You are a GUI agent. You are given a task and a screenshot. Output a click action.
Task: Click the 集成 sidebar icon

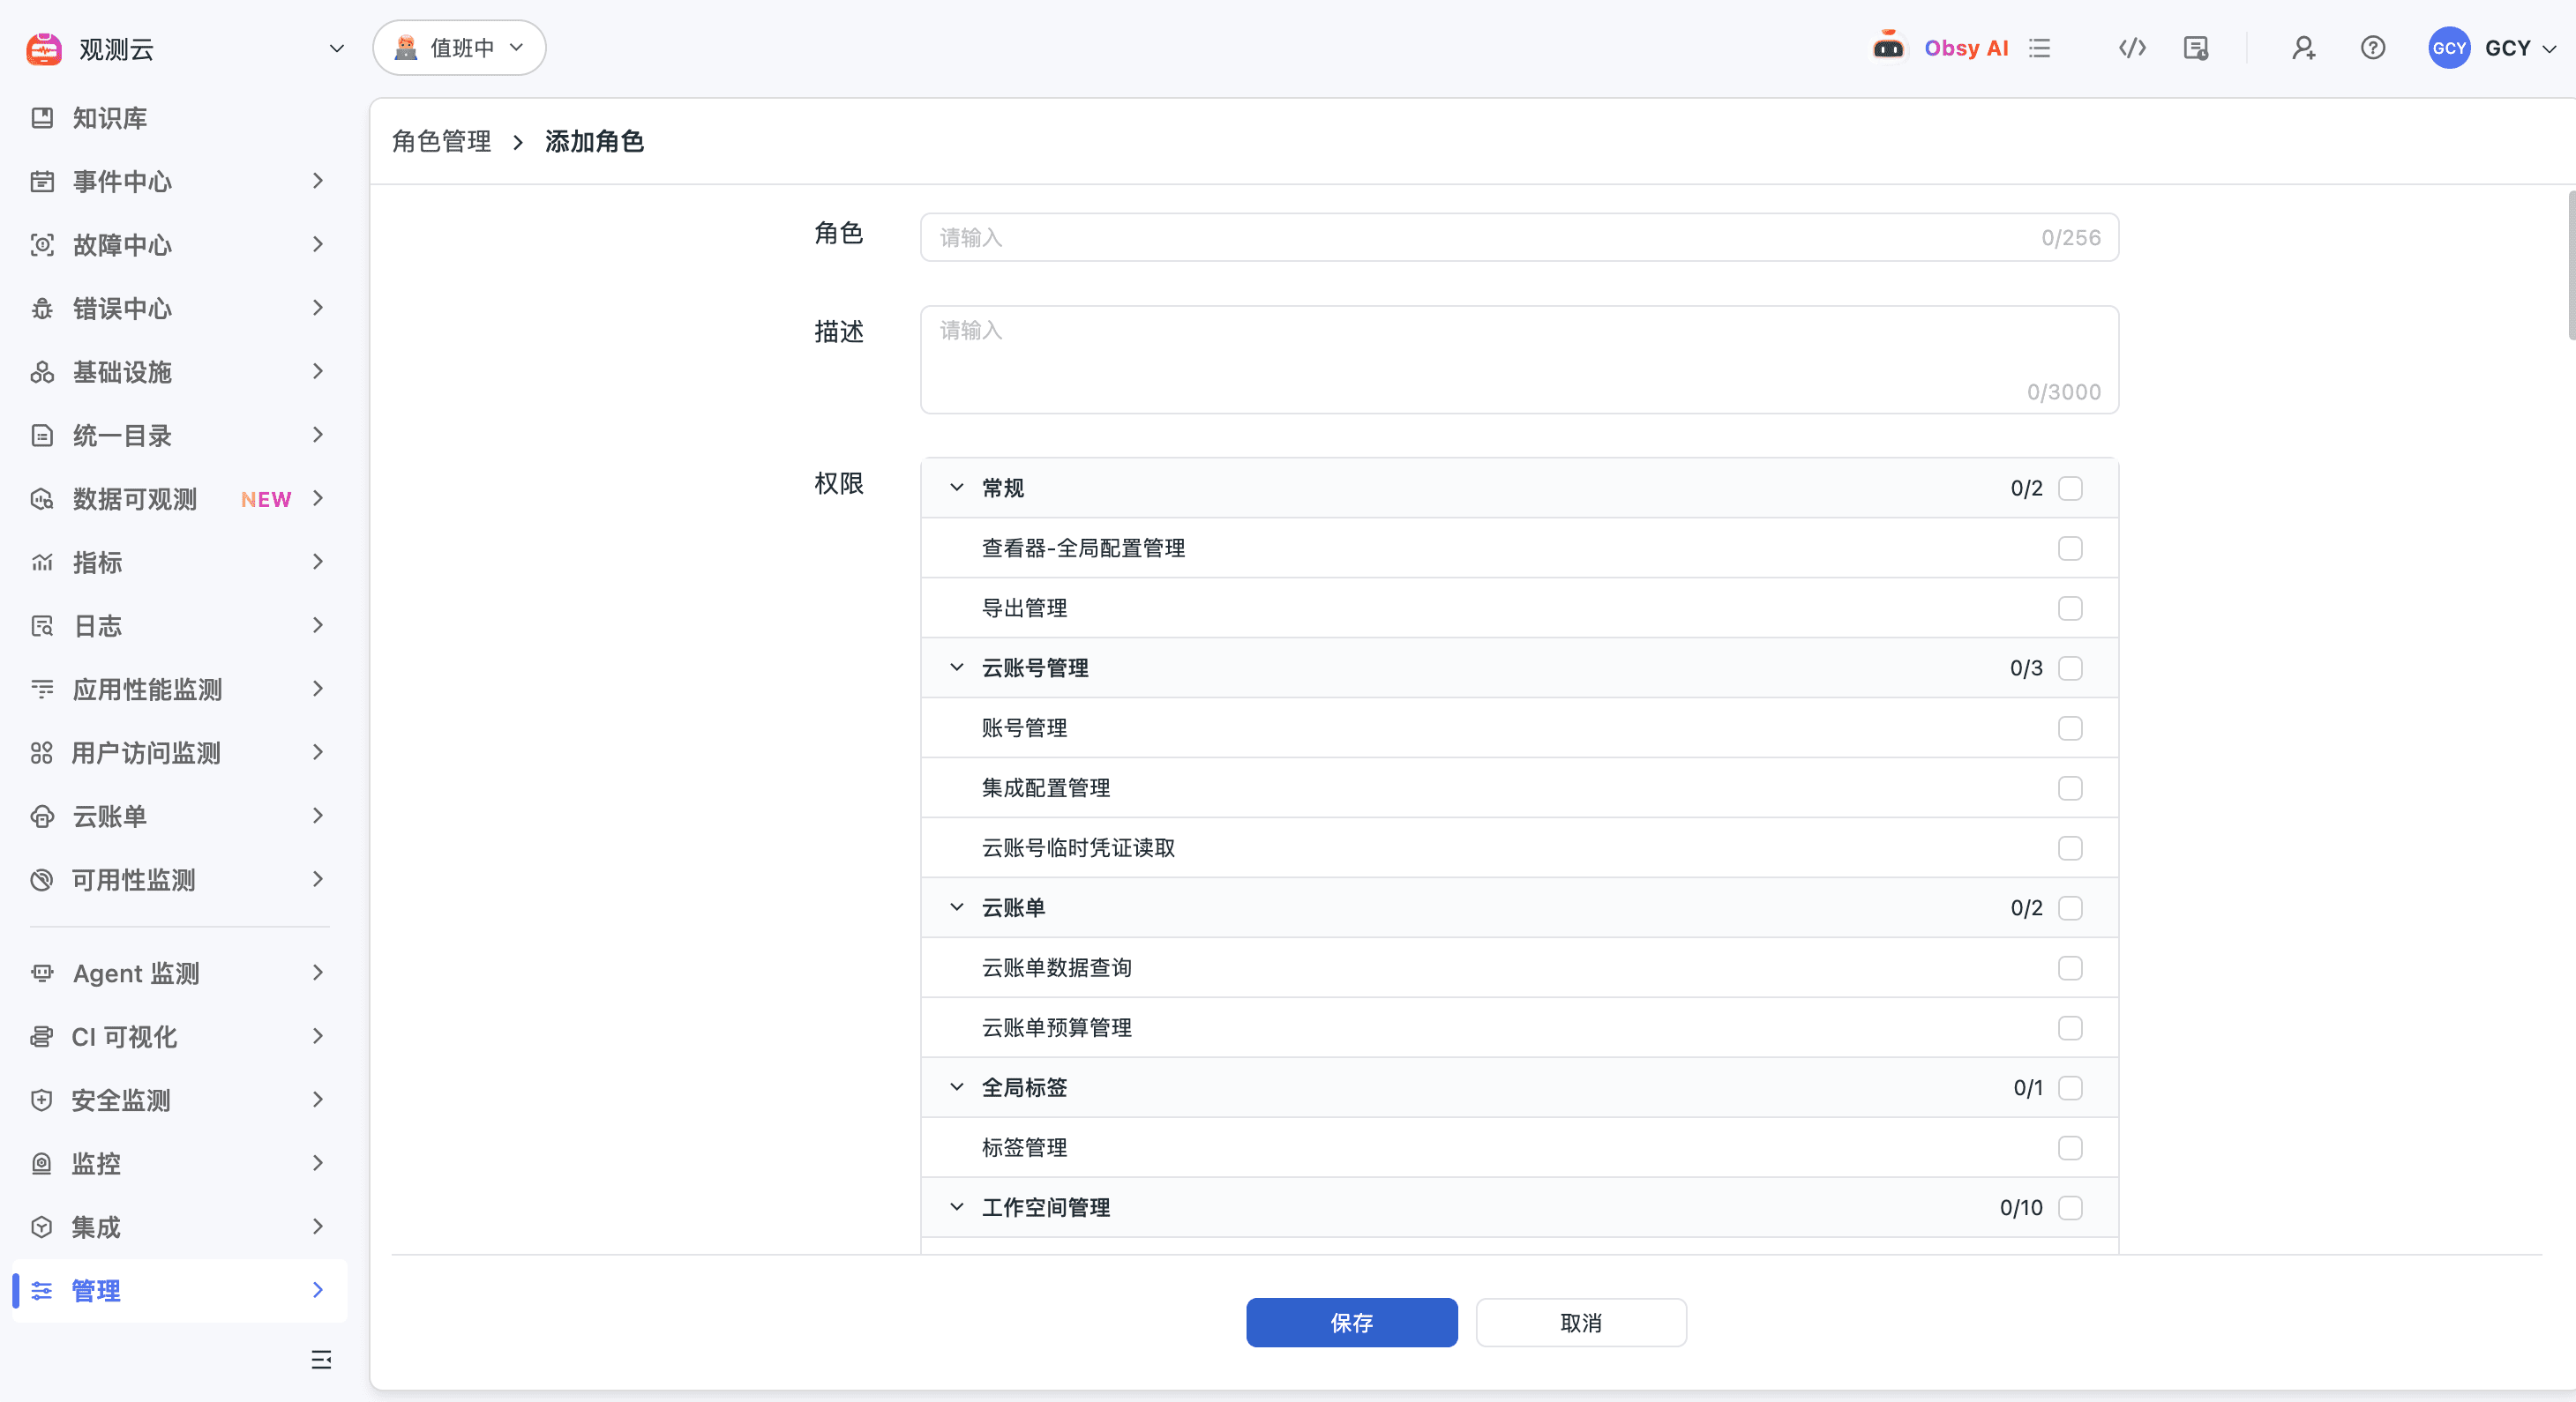click(42, 1227)
